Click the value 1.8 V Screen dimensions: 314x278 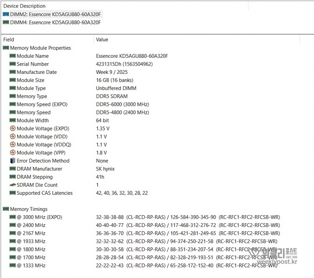pyautogui.click(x=101, y=153)
